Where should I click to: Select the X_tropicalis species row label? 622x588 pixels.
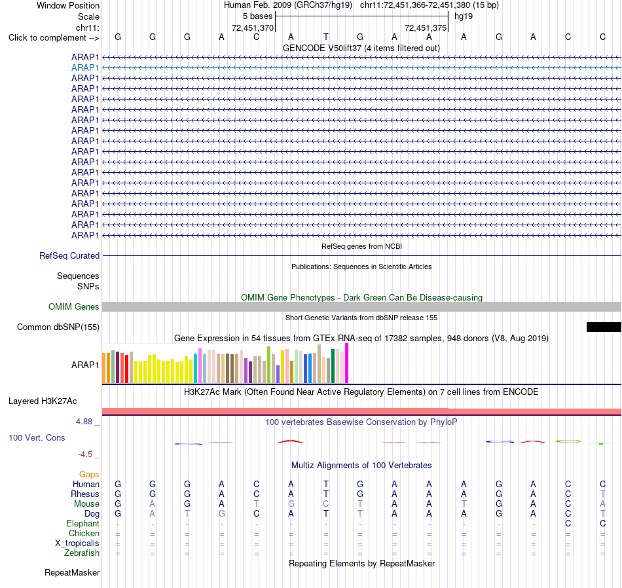77,543
